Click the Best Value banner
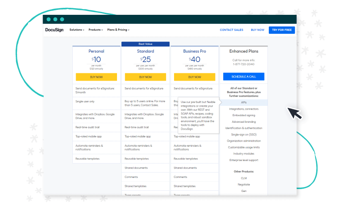Screen dimensions: 339x215 pyautogui.click(x=145, y=44)
